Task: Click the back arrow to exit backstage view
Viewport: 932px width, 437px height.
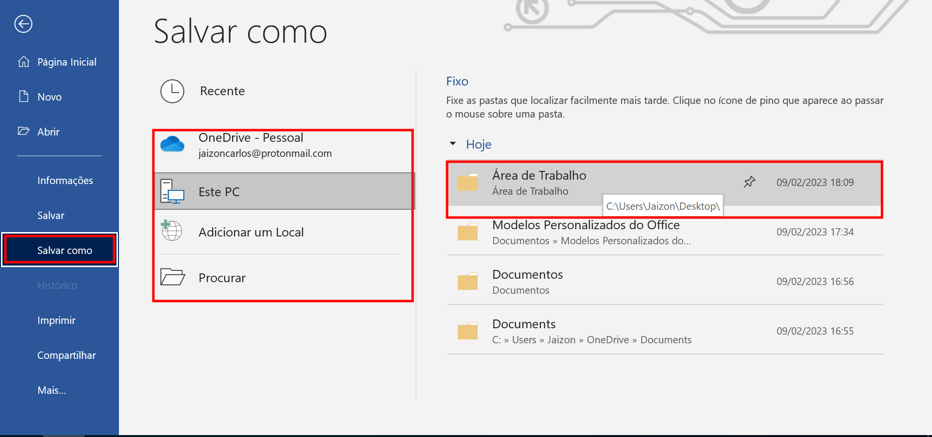Action: 23,24
